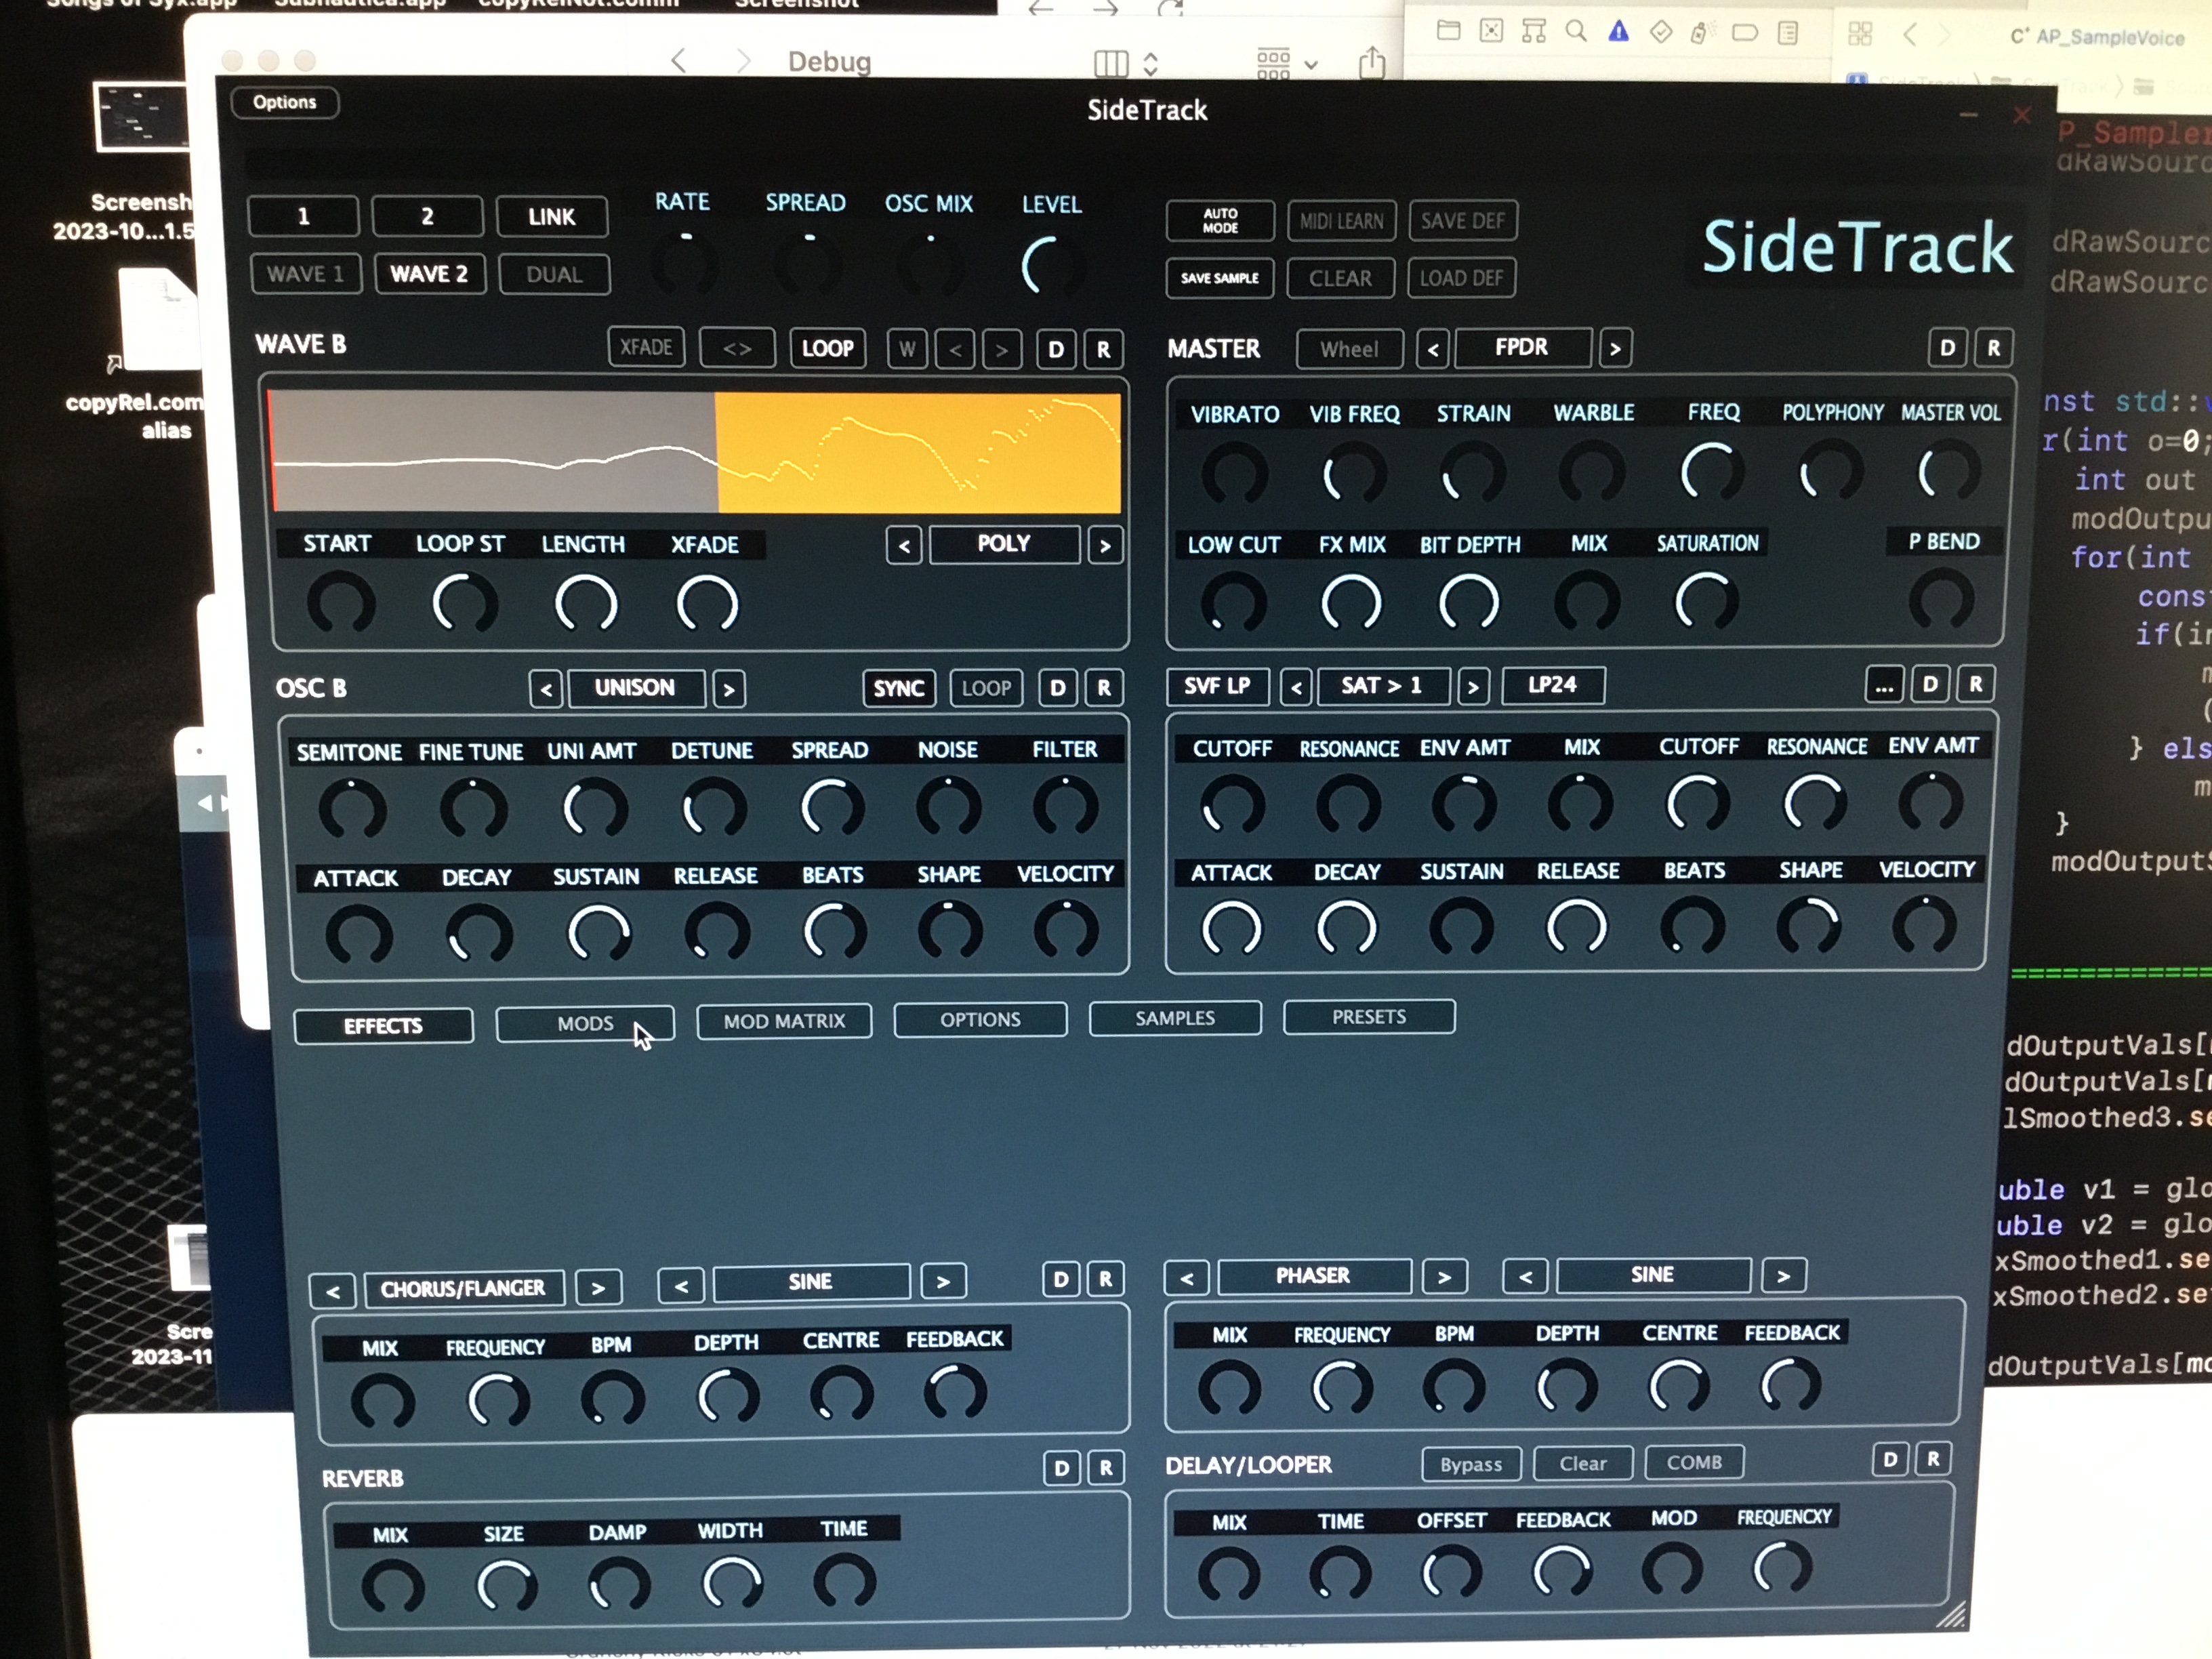Open the POLY mode selector

[1004, 544]
